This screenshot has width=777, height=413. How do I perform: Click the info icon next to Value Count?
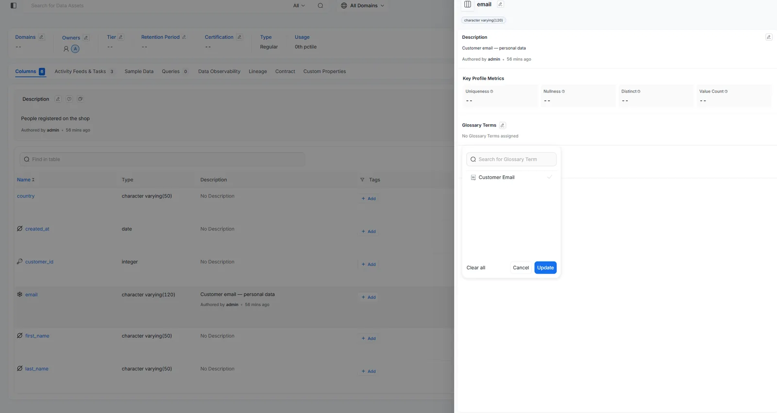[x=726, y=91]
